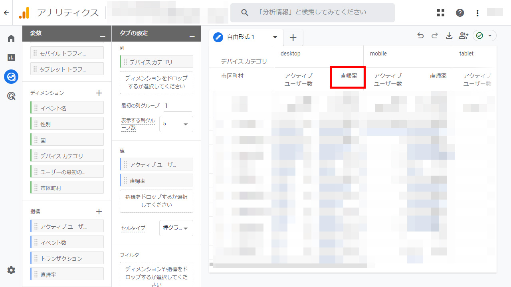Click アクティブ ユーザ… chip under 値 settings
511x287 pixels.
156,164
